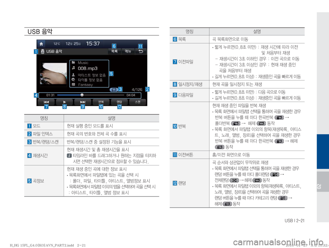329x248 pixels.
Task: Click the blue repeat status indicator icon
Action: 113,89
